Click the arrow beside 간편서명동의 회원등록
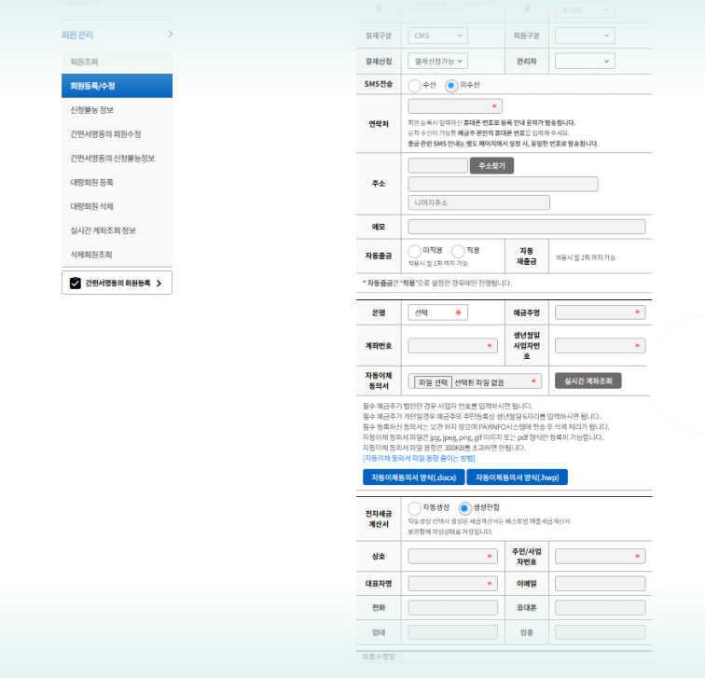Viewport: 705px width, 678px height. [159, 284]
